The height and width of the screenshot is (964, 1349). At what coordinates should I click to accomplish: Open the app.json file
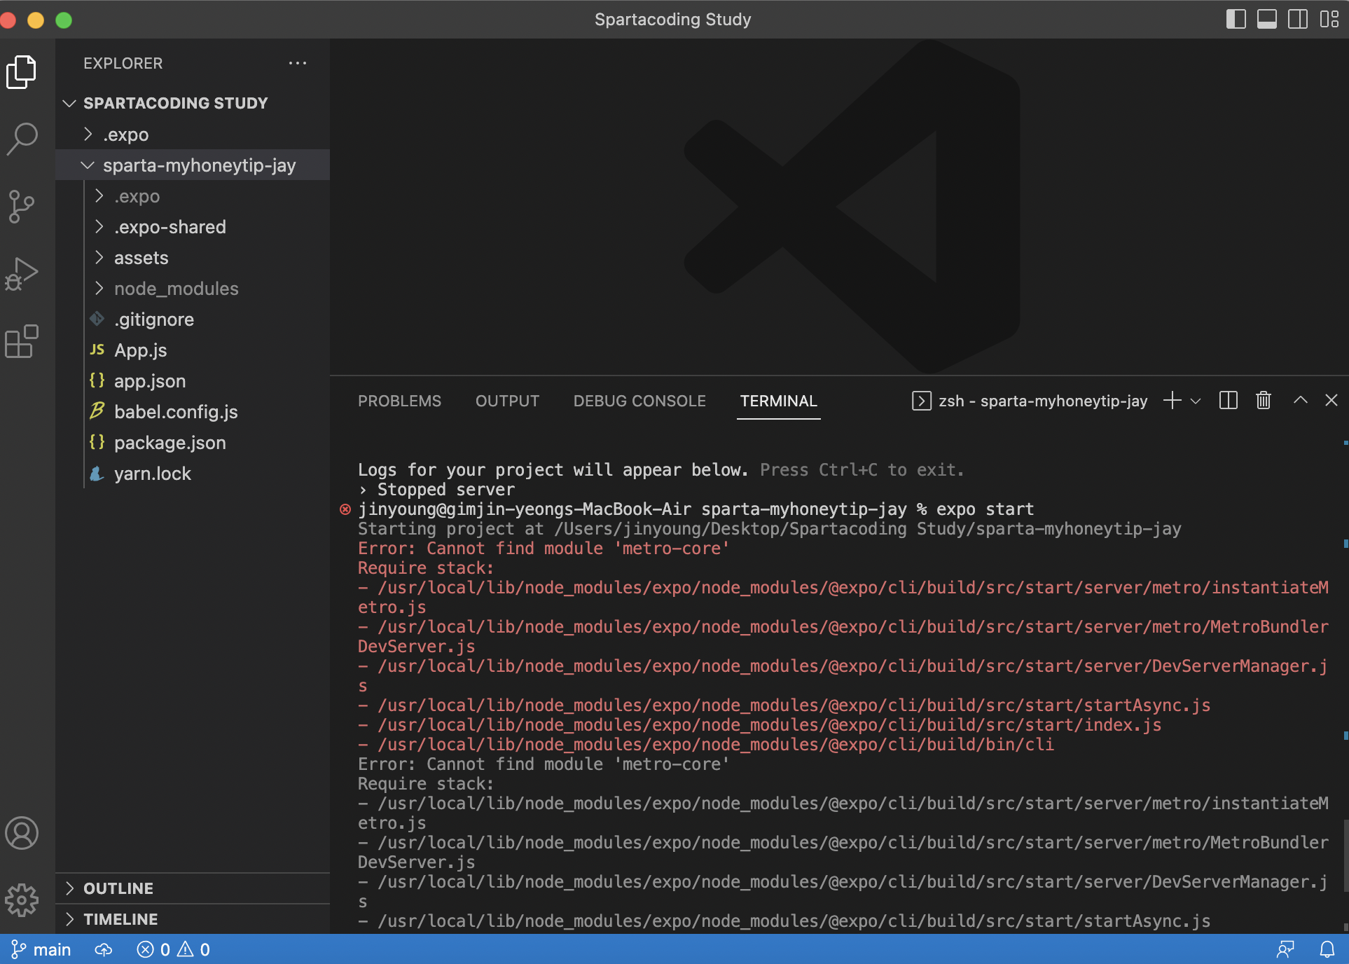(x=193, y=380)
